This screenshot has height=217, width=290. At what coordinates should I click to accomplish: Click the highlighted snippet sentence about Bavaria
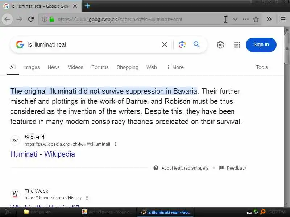pyautogui.click(x=104, y=91)
